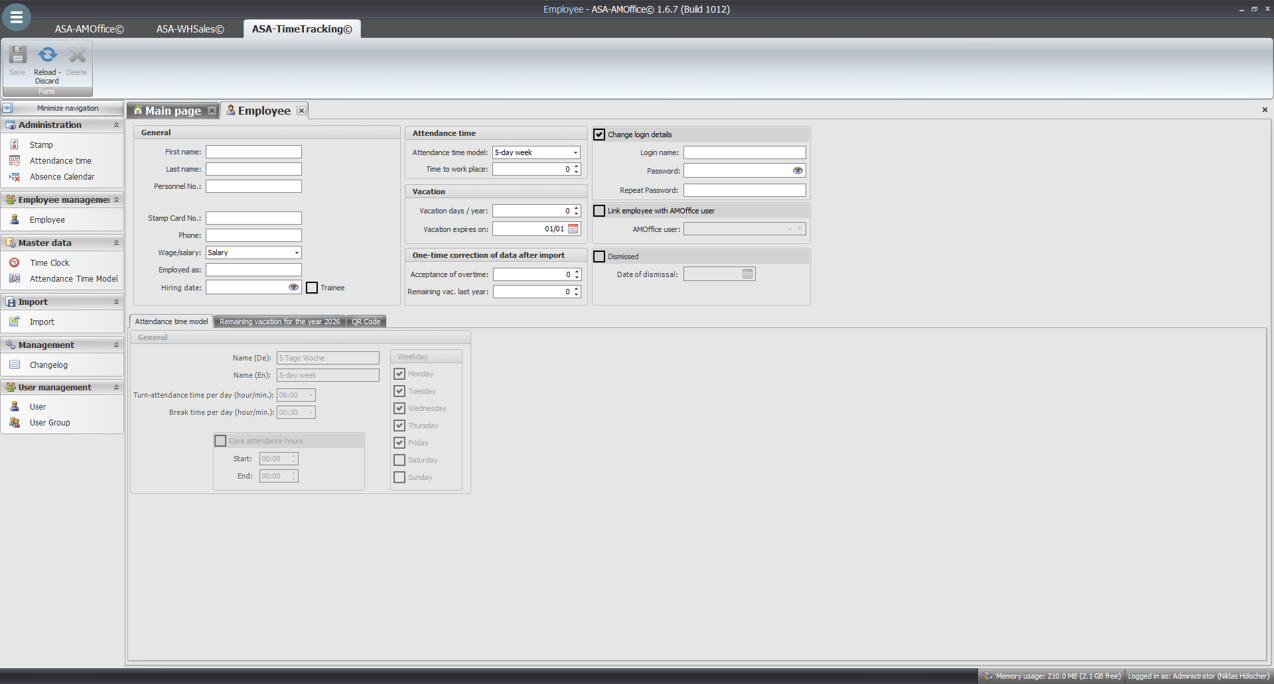Open Changelog under Management
Image resolution: width=1274 pixels, height=684 pixels.
click(x=48, y=365)
